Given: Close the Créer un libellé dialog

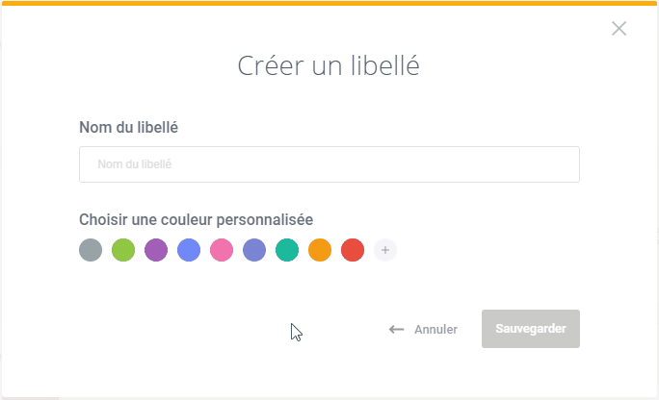Looking at the screenshot, I should point(619,29).
